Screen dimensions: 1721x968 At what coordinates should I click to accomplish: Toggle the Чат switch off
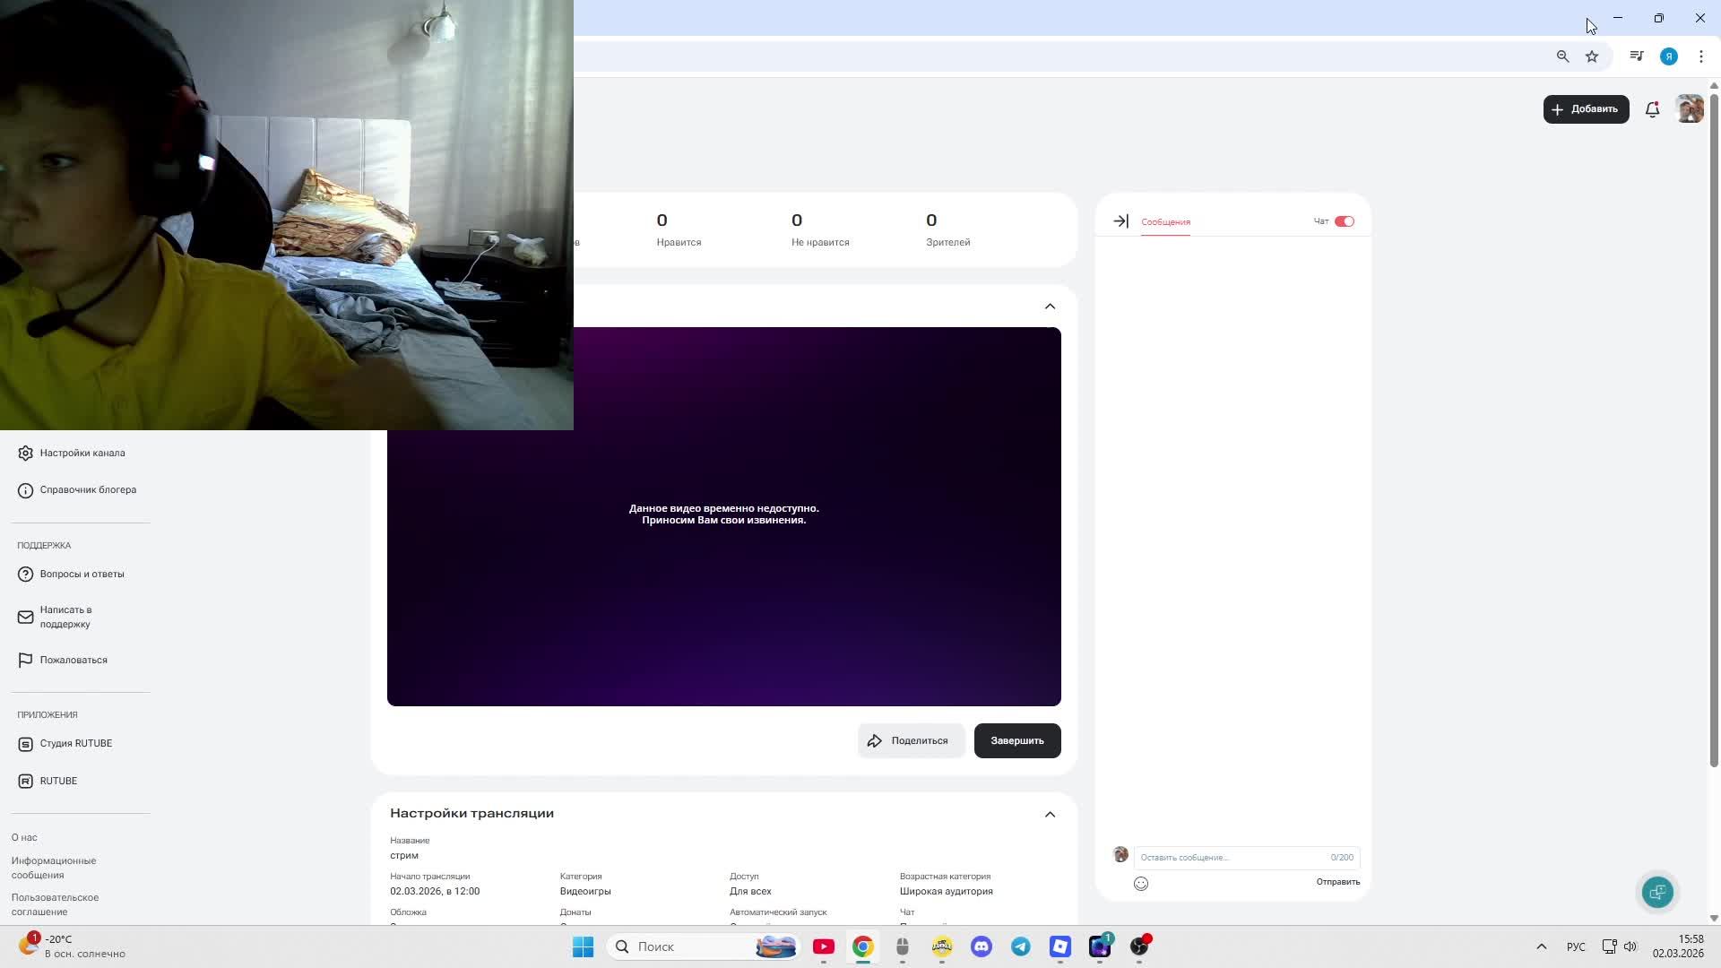click(x=1344, y=221)
